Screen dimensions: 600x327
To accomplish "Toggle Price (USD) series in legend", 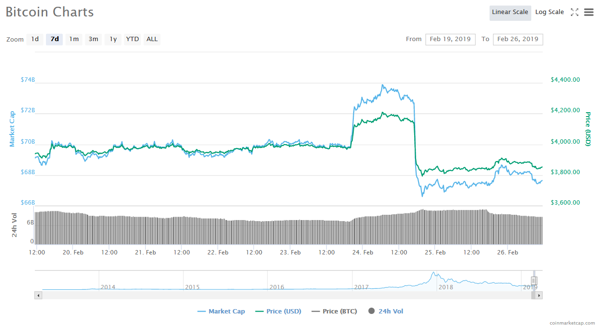I will 278,312.
